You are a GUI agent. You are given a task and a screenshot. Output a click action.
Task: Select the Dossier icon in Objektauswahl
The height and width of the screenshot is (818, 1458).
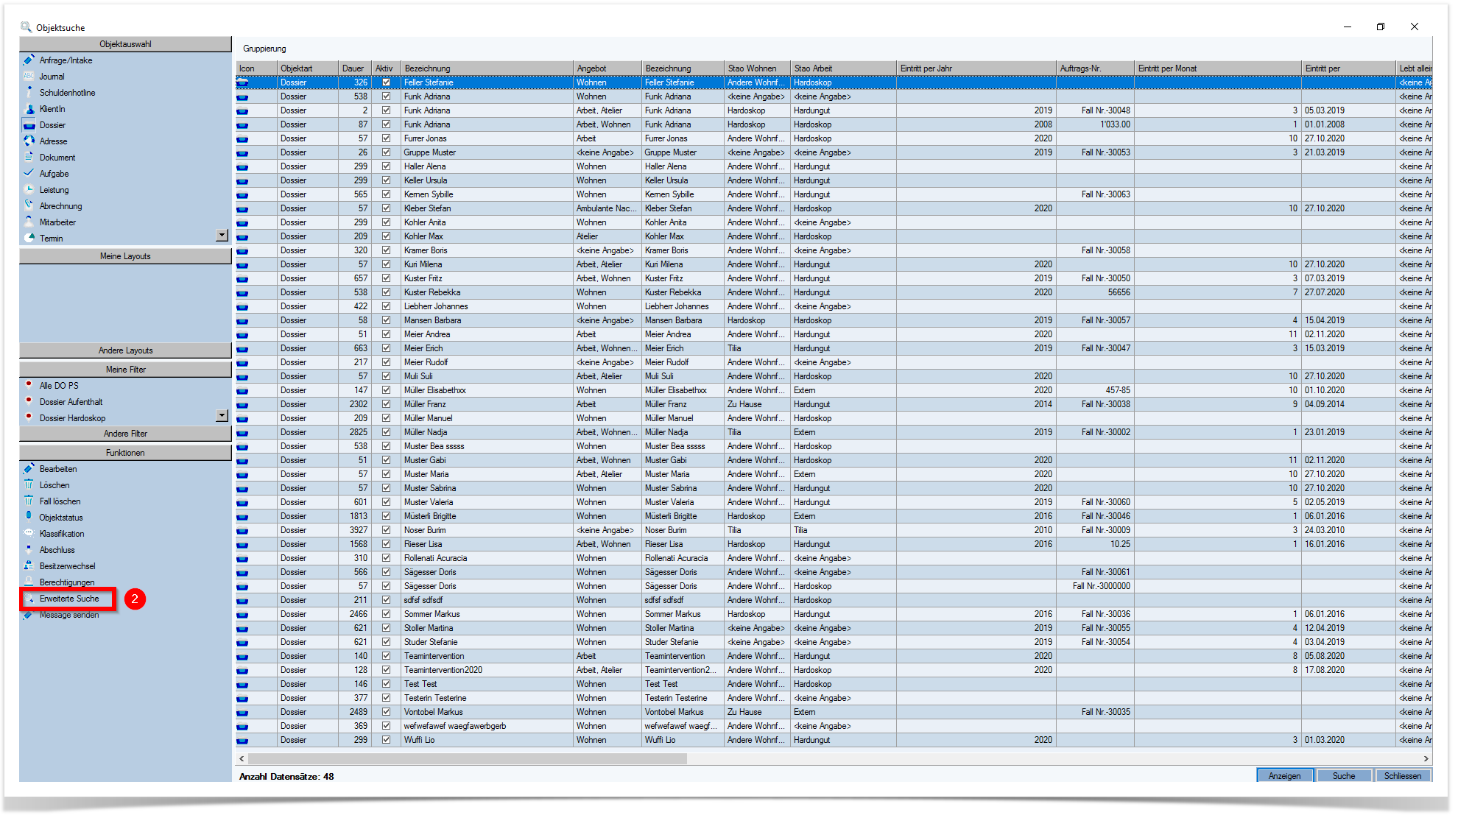point(29,125)
